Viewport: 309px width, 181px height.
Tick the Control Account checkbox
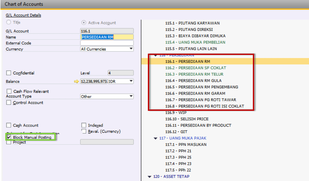click(9, 102)
